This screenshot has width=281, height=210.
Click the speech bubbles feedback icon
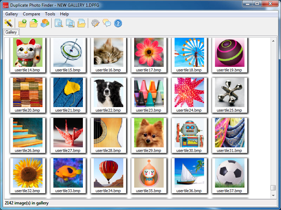click(107, 23)
